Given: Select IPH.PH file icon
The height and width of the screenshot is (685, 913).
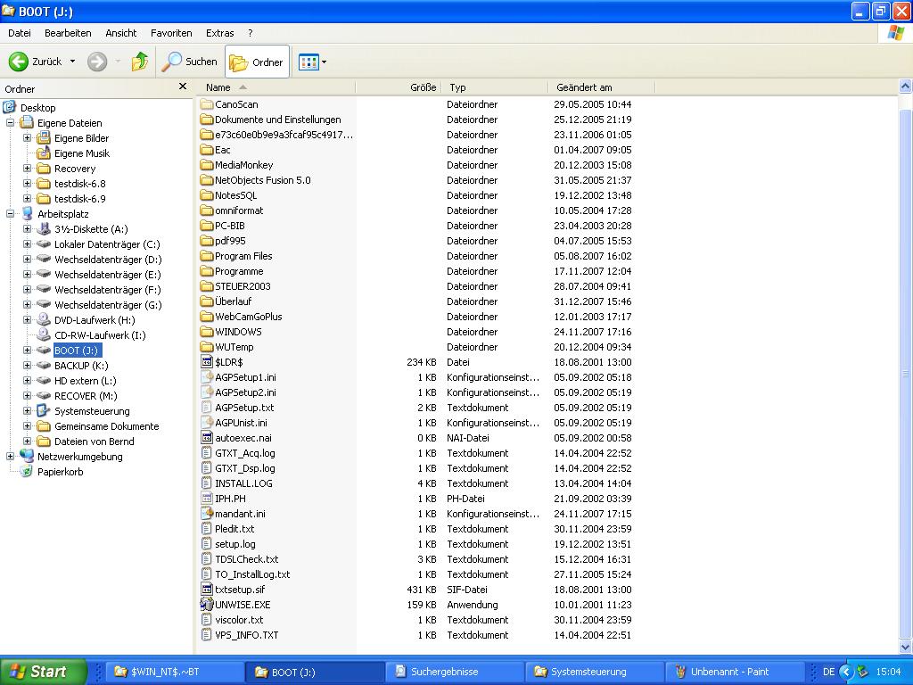Looking at the screenshot, I should click(207, 498).
